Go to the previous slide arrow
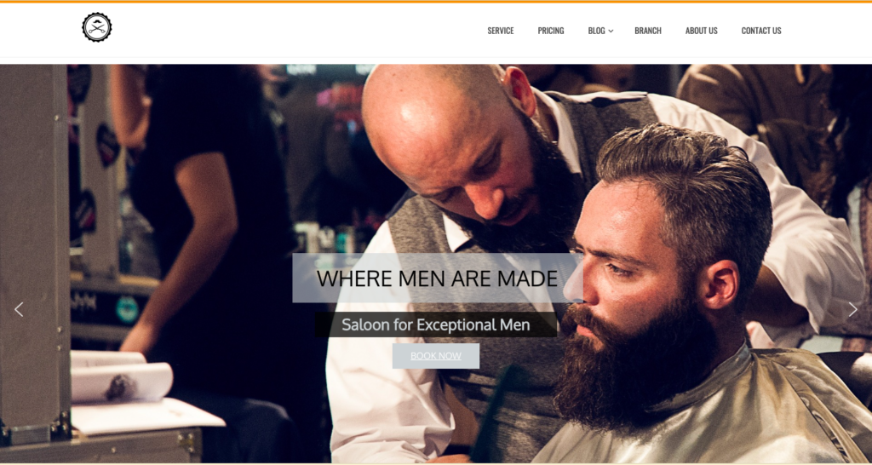872x465 pixels. pos(19,309)
